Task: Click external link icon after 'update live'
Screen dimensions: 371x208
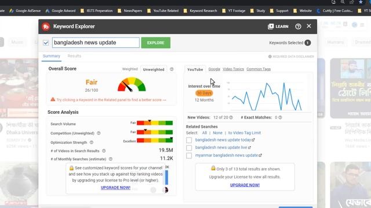Action: [x=249, y=148]
